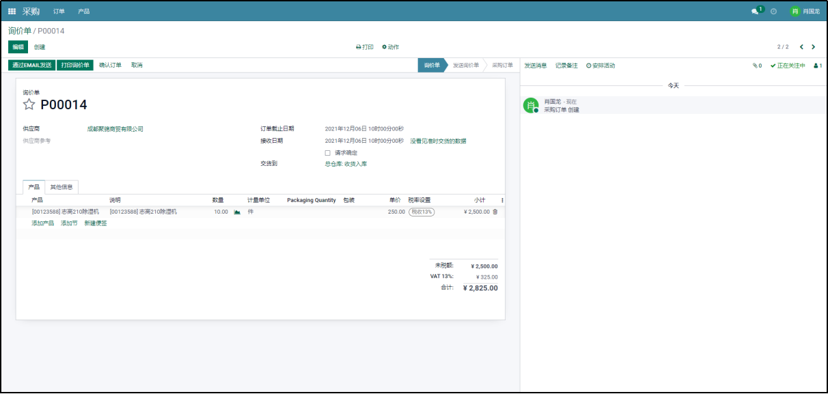
Task: Open supplier link 成都聚骁商贸有限公司
Action: (x=115, y=129)
